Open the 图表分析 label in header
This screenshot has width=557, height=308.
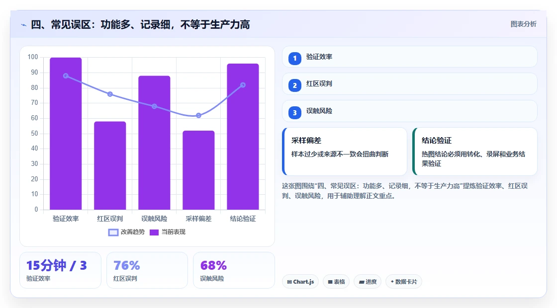click(523, 24)
